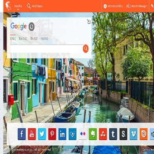The image size is (154, 154).
Task: Open the green Evernote elephant icon
Action: pos(93,134)
